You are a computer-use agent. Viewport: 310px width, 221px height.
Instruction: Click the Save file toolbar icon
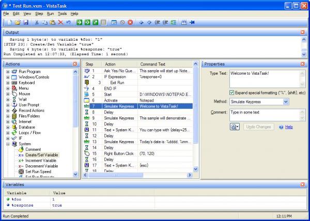tap(25, 23)
